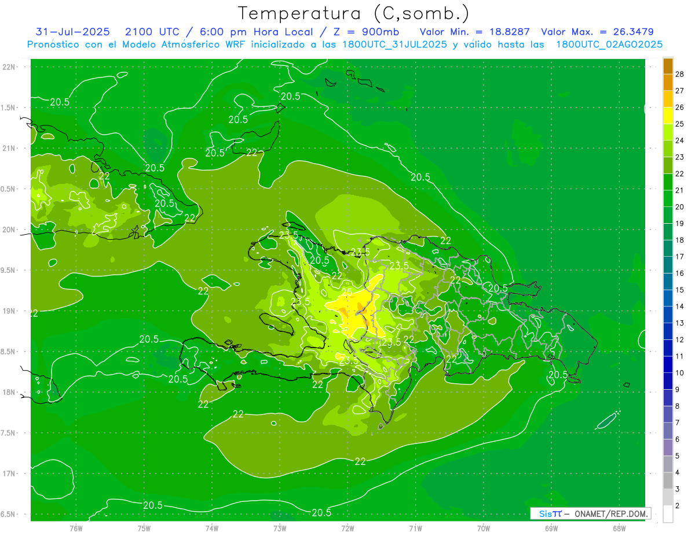Viewport: 695px width, 536px height.
Task: Click the white swatch below legend value 2
Action: tap(668, 514)
